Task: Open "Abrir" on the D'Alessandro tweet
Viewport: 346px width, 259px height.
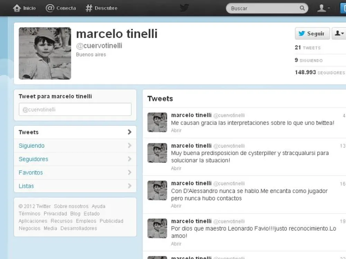Action: (176, 206)
